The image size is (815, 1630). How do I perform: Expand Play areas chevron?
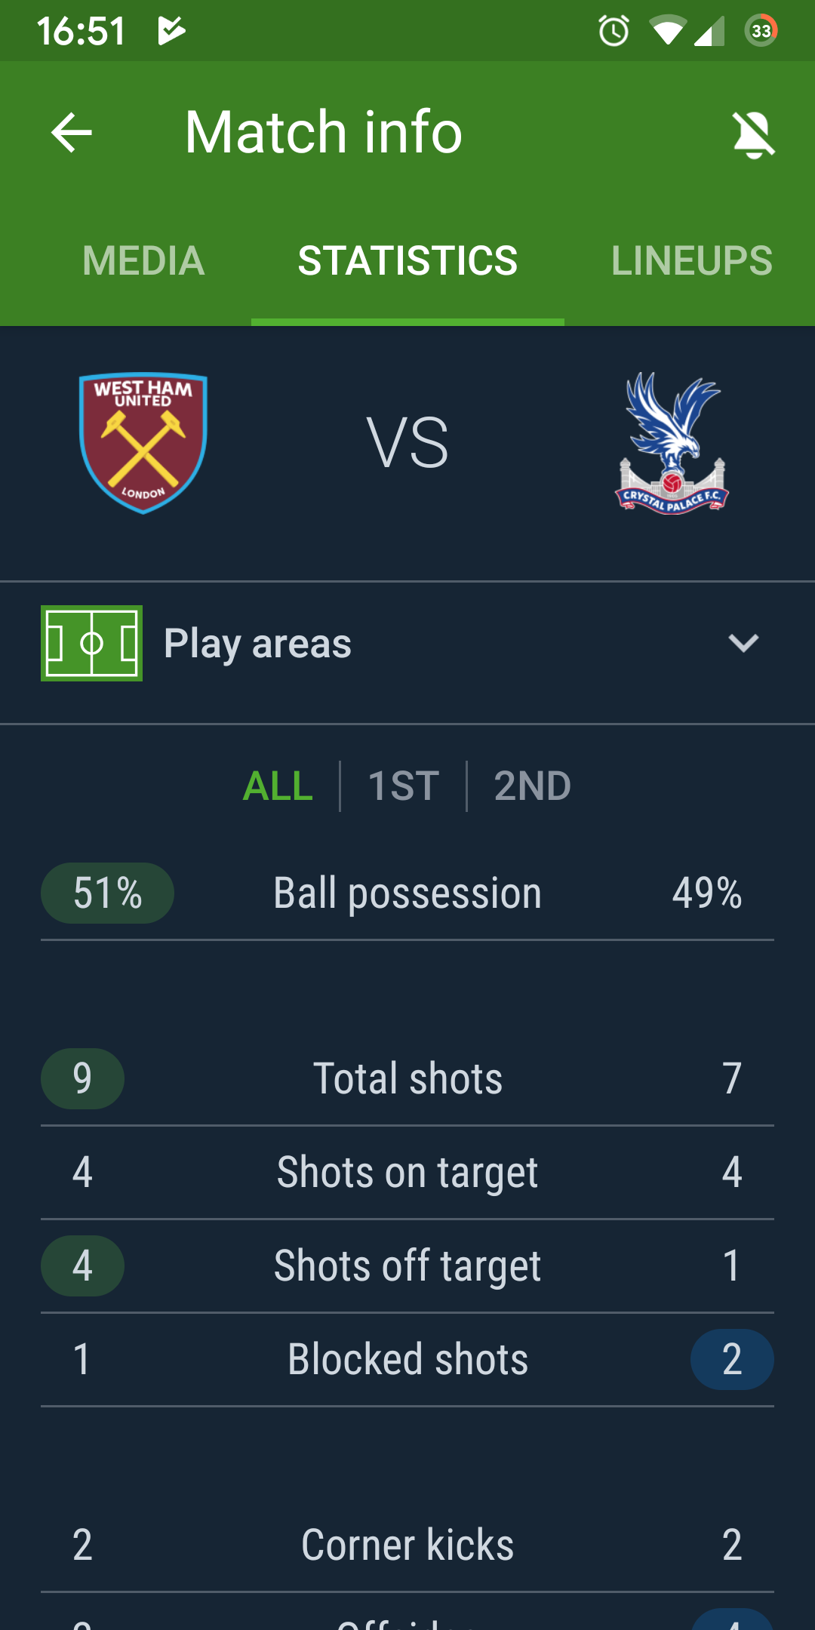tap(743, 643)
